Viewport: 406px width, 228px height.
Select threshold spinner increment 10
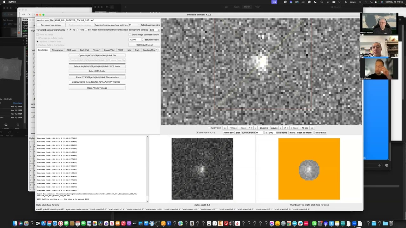click(77, 30)
